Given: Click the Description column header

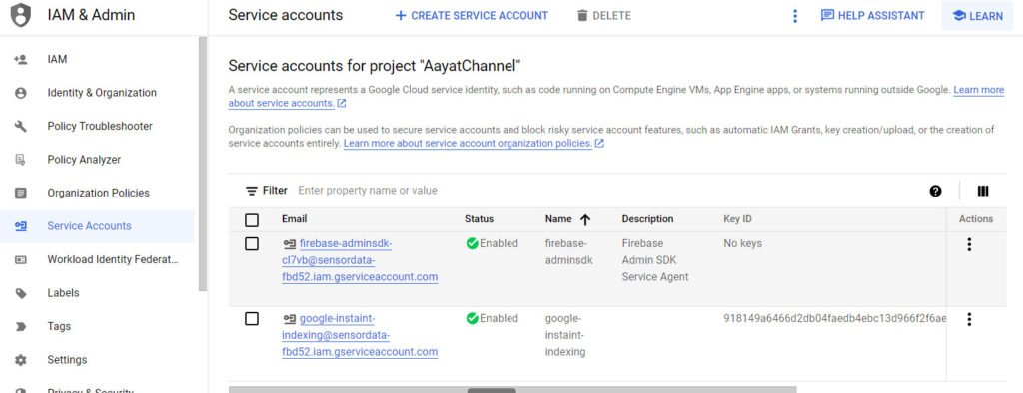Looking at the screenshot, I should pyautogui.click(x=647, y=219).
